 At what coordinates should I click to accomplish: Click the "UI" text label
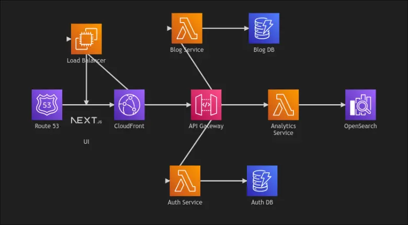(x=86, y=142)
